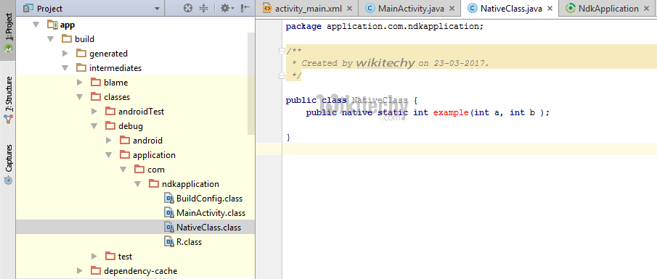The width and height of the screenshot is (657, 279).
Task: Close the MainActivity.java tab
Action: point(452,9)
